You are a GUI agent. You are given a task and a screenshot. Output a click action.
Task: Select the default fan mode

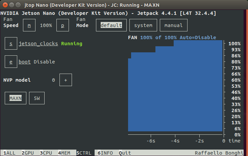[x=111, y=25]
